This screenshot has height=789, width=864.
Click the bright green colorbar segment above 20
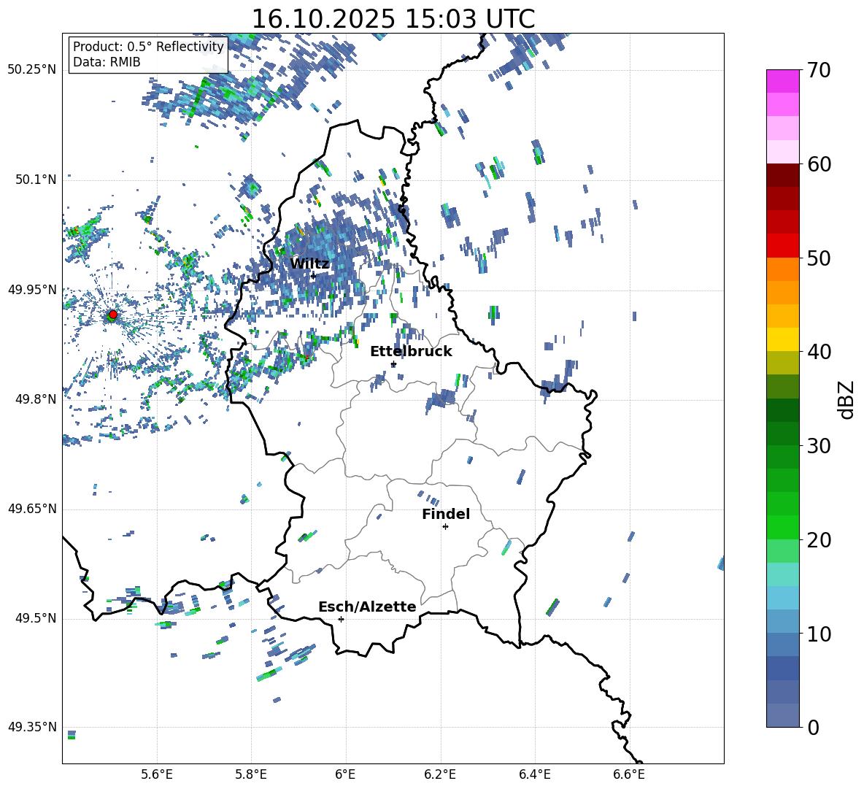[x=782, y=527]
